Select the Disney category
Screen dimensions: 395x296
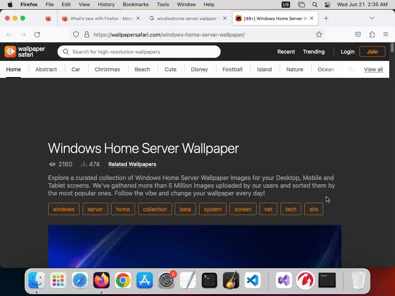199,69
